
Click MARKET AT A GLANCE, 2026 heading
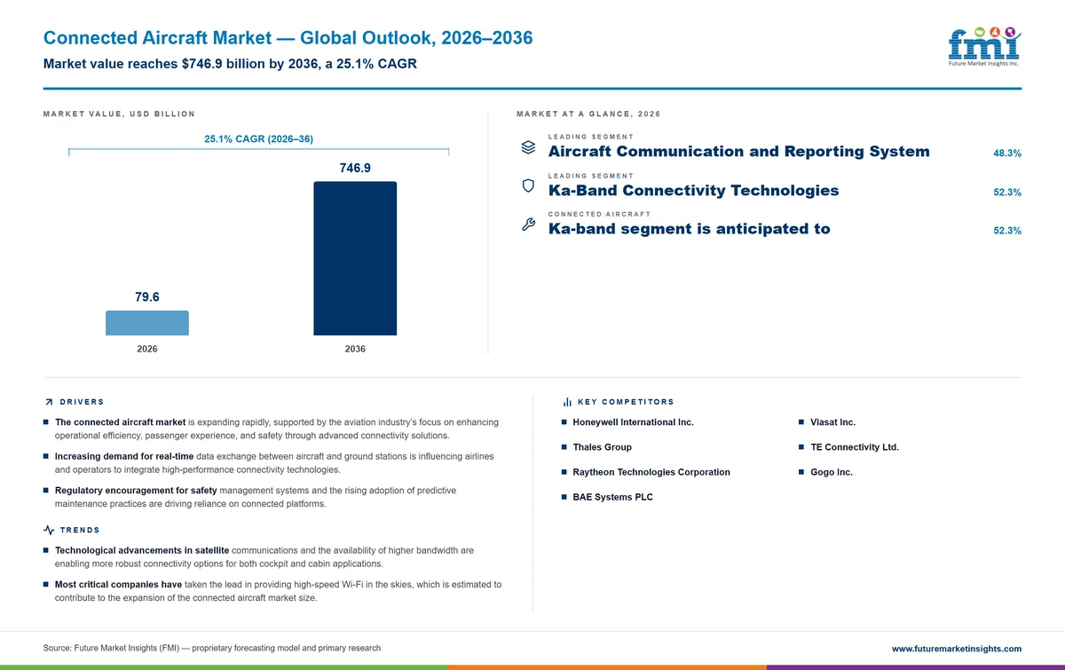click(x=588, y=114)
